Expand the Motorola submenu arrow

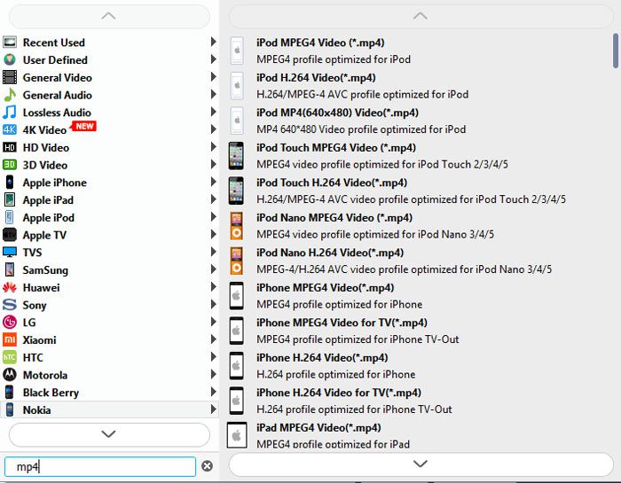tap(214, 374)
